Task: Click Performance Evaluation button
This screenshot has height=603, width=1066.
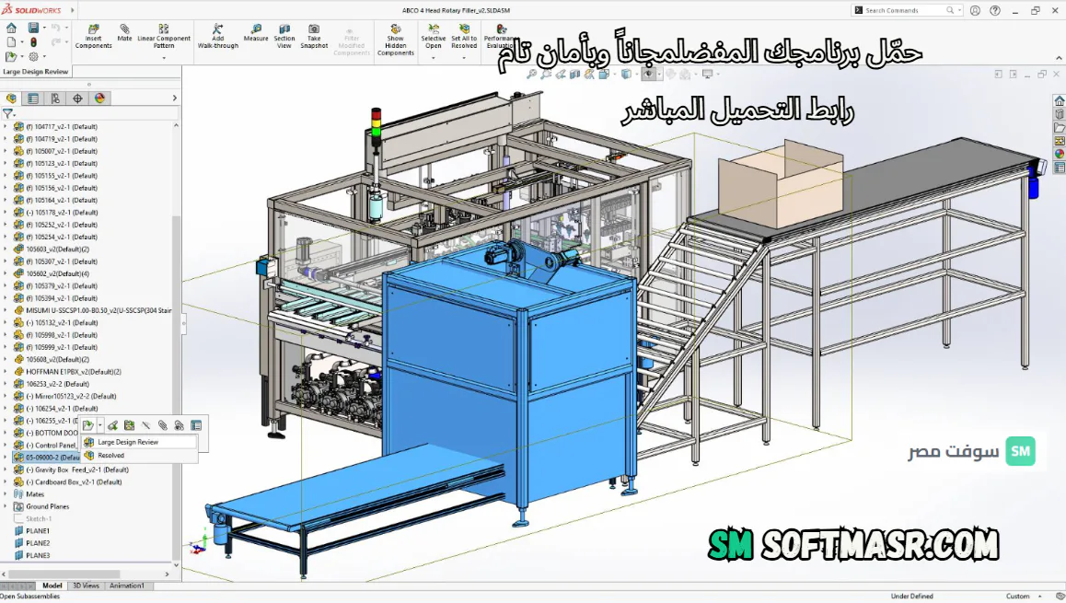Action: 501,37
